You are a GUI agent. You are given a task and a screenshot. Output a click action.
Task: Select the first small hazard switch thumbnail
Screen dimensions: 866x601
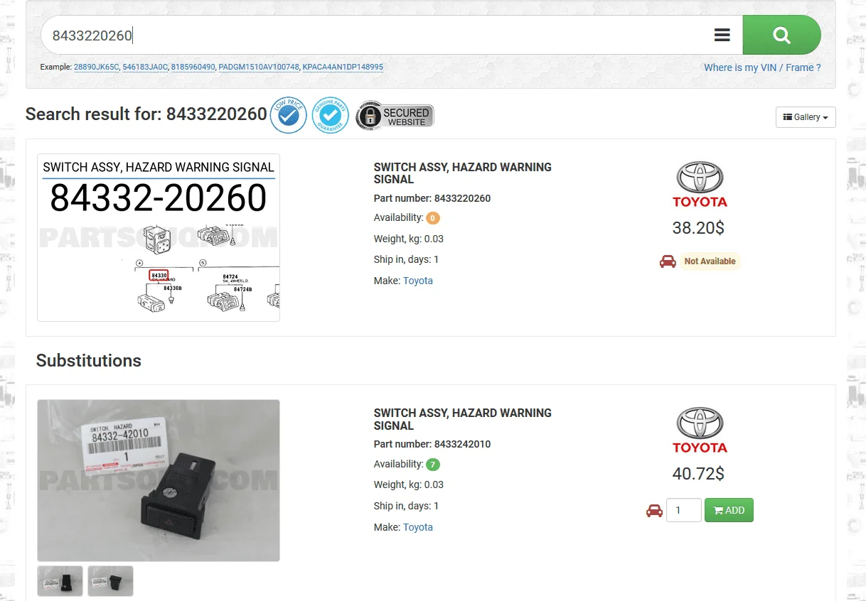pyautogui.click(x=60, y=580)
